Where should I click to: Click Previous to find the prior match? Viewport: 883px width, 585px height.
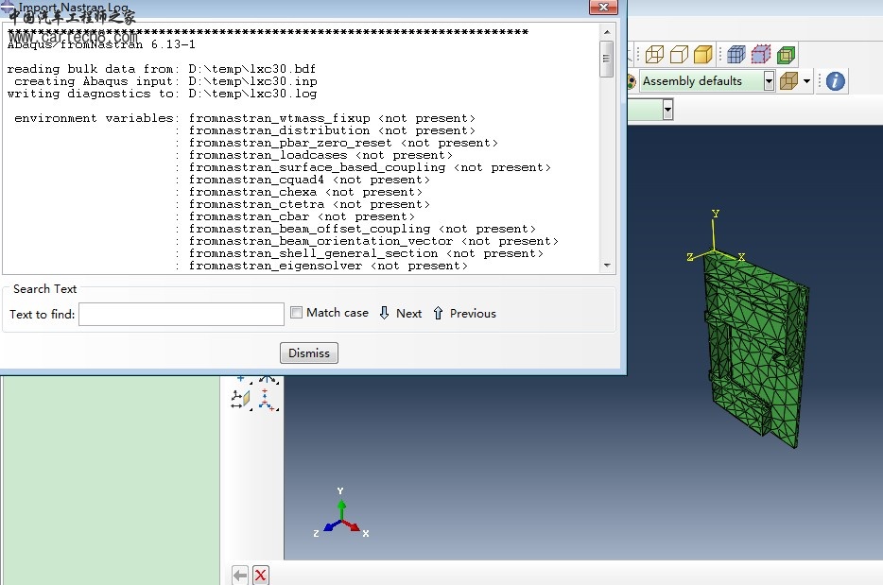[x=464, y=313]
